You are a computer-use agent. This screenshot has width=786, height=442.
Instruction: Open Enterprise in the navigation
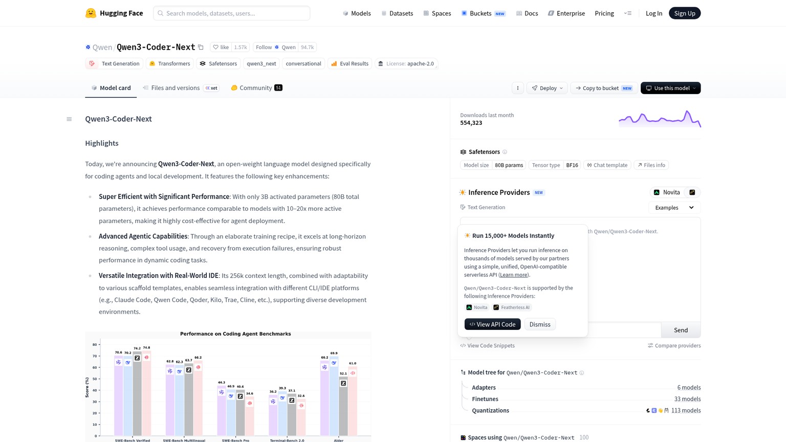point(566,13)
